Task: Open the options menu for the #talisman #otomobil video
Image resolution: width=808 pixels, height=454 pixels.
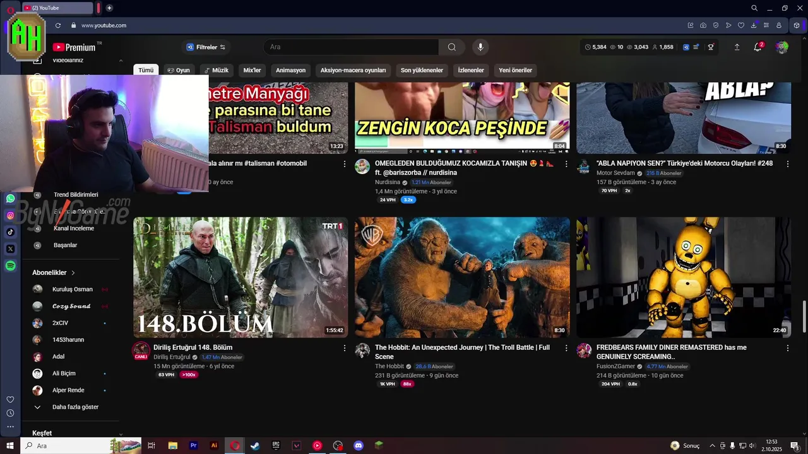Action: click(345, 163)
